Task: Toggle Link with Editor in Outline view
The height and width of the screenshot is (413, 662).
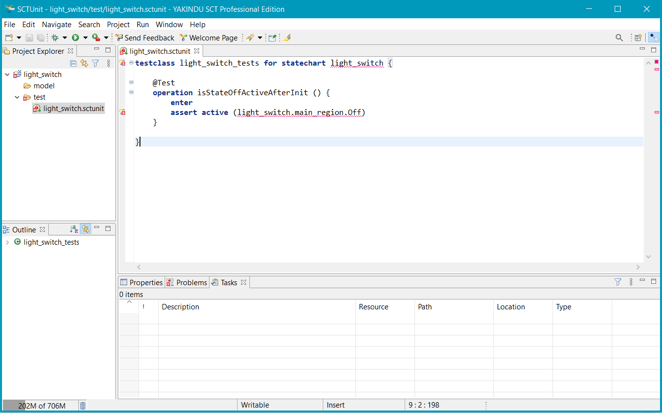Action: [86, 229]
